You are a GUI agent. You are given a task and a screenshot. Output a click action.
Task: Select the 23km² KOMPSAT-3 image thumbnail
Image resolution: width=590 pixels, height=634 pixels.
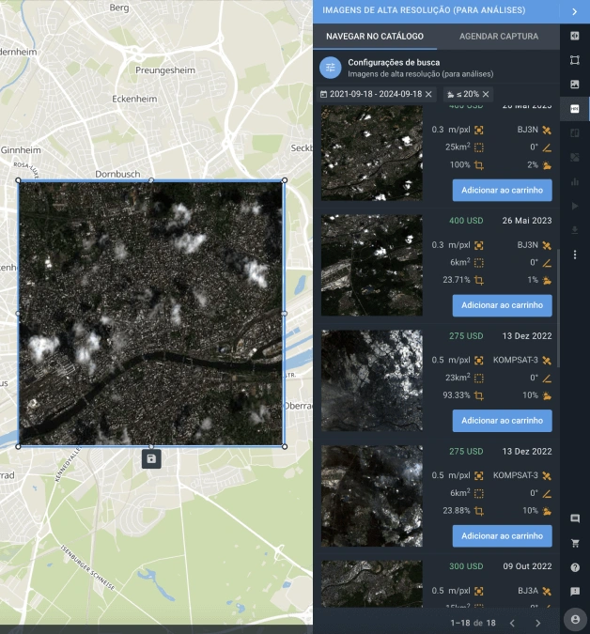(372, 380)
